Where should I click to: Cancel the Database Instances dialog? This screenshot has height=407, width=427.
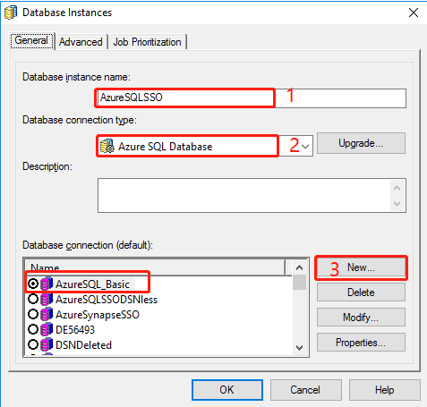[x=306, y=390]
